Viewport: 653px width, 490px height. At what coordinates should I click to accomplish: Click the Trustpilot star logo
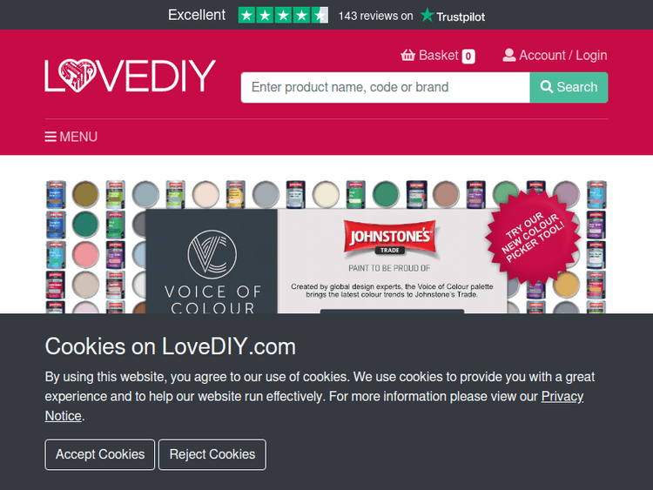click(x=427, y=15)
